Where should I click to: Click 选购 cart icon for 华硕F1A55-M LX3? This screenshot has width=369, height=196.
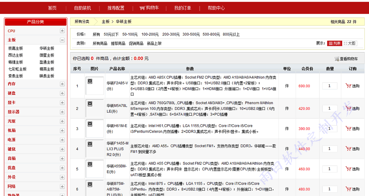point(352,149)
